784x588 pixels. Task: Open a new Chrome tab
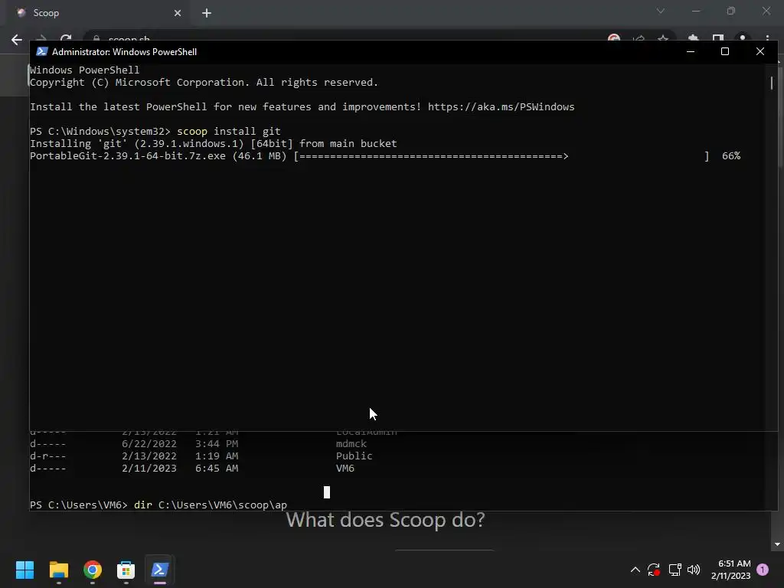pyautogui.click(x=207, y=13)
